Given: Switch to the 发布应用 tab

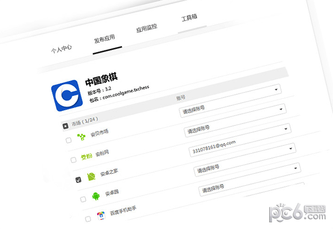Looking at the screenshot, I should [105, 39].
